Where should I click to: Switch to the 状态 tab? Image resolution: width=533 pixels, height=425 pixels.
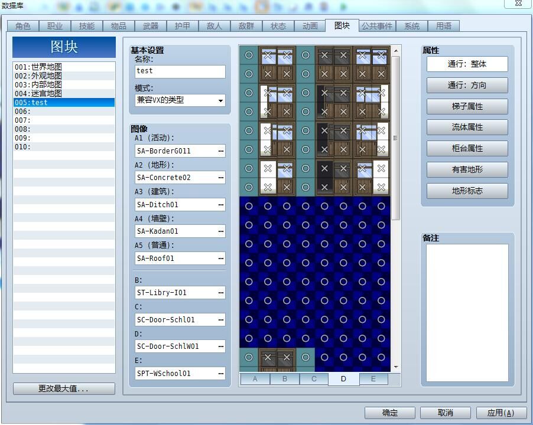[278, 26]
